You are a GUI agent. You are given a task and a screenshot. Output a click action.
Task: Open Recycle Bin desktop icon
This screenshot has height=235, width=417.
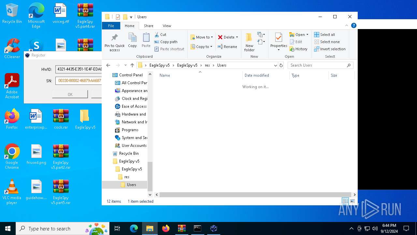pos(12,14)
